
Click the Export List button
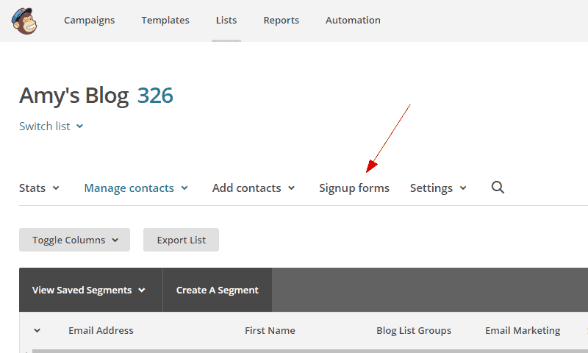(x=181, y=240)
